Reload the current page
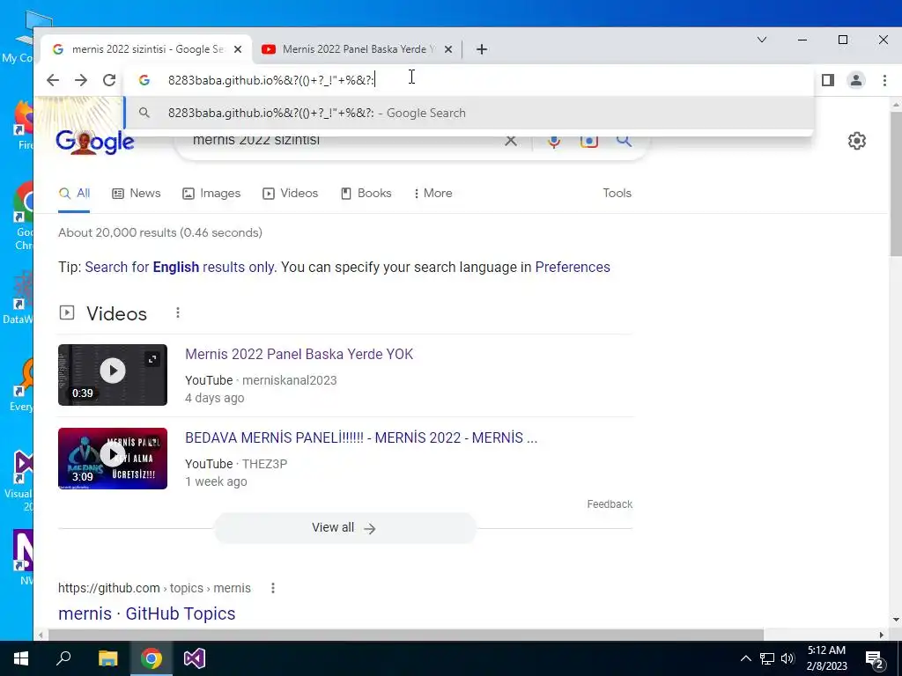The width and height of the screenshot is (902, 676). [x=109, y=80]
